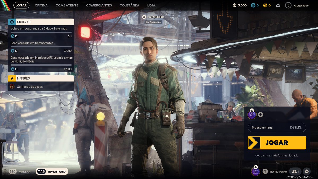Click the crown icon above the character
This screenshot has height=179, width=318.
tap(144, 17)
